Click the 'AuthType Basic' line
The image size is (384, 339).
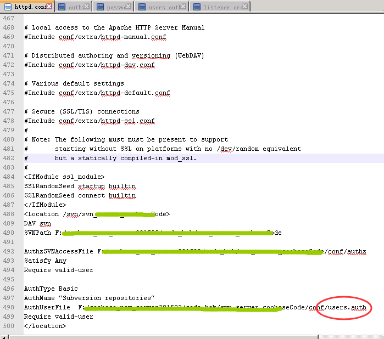click(x=51, y=289)
